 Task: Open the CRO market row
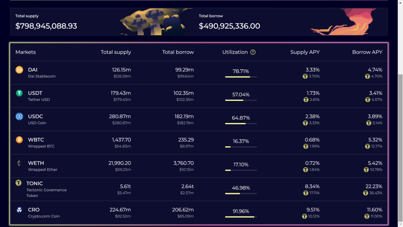click(199, 212)
